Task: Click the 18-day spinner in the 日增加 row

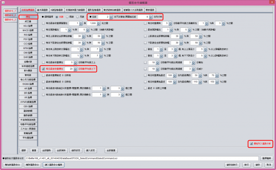Action: [154, 63]
